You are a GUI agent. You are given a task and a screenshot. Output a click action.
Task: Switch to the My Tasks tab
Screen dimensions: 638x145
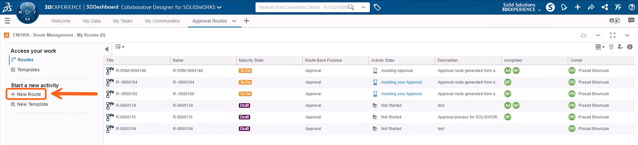pos(122,21)
